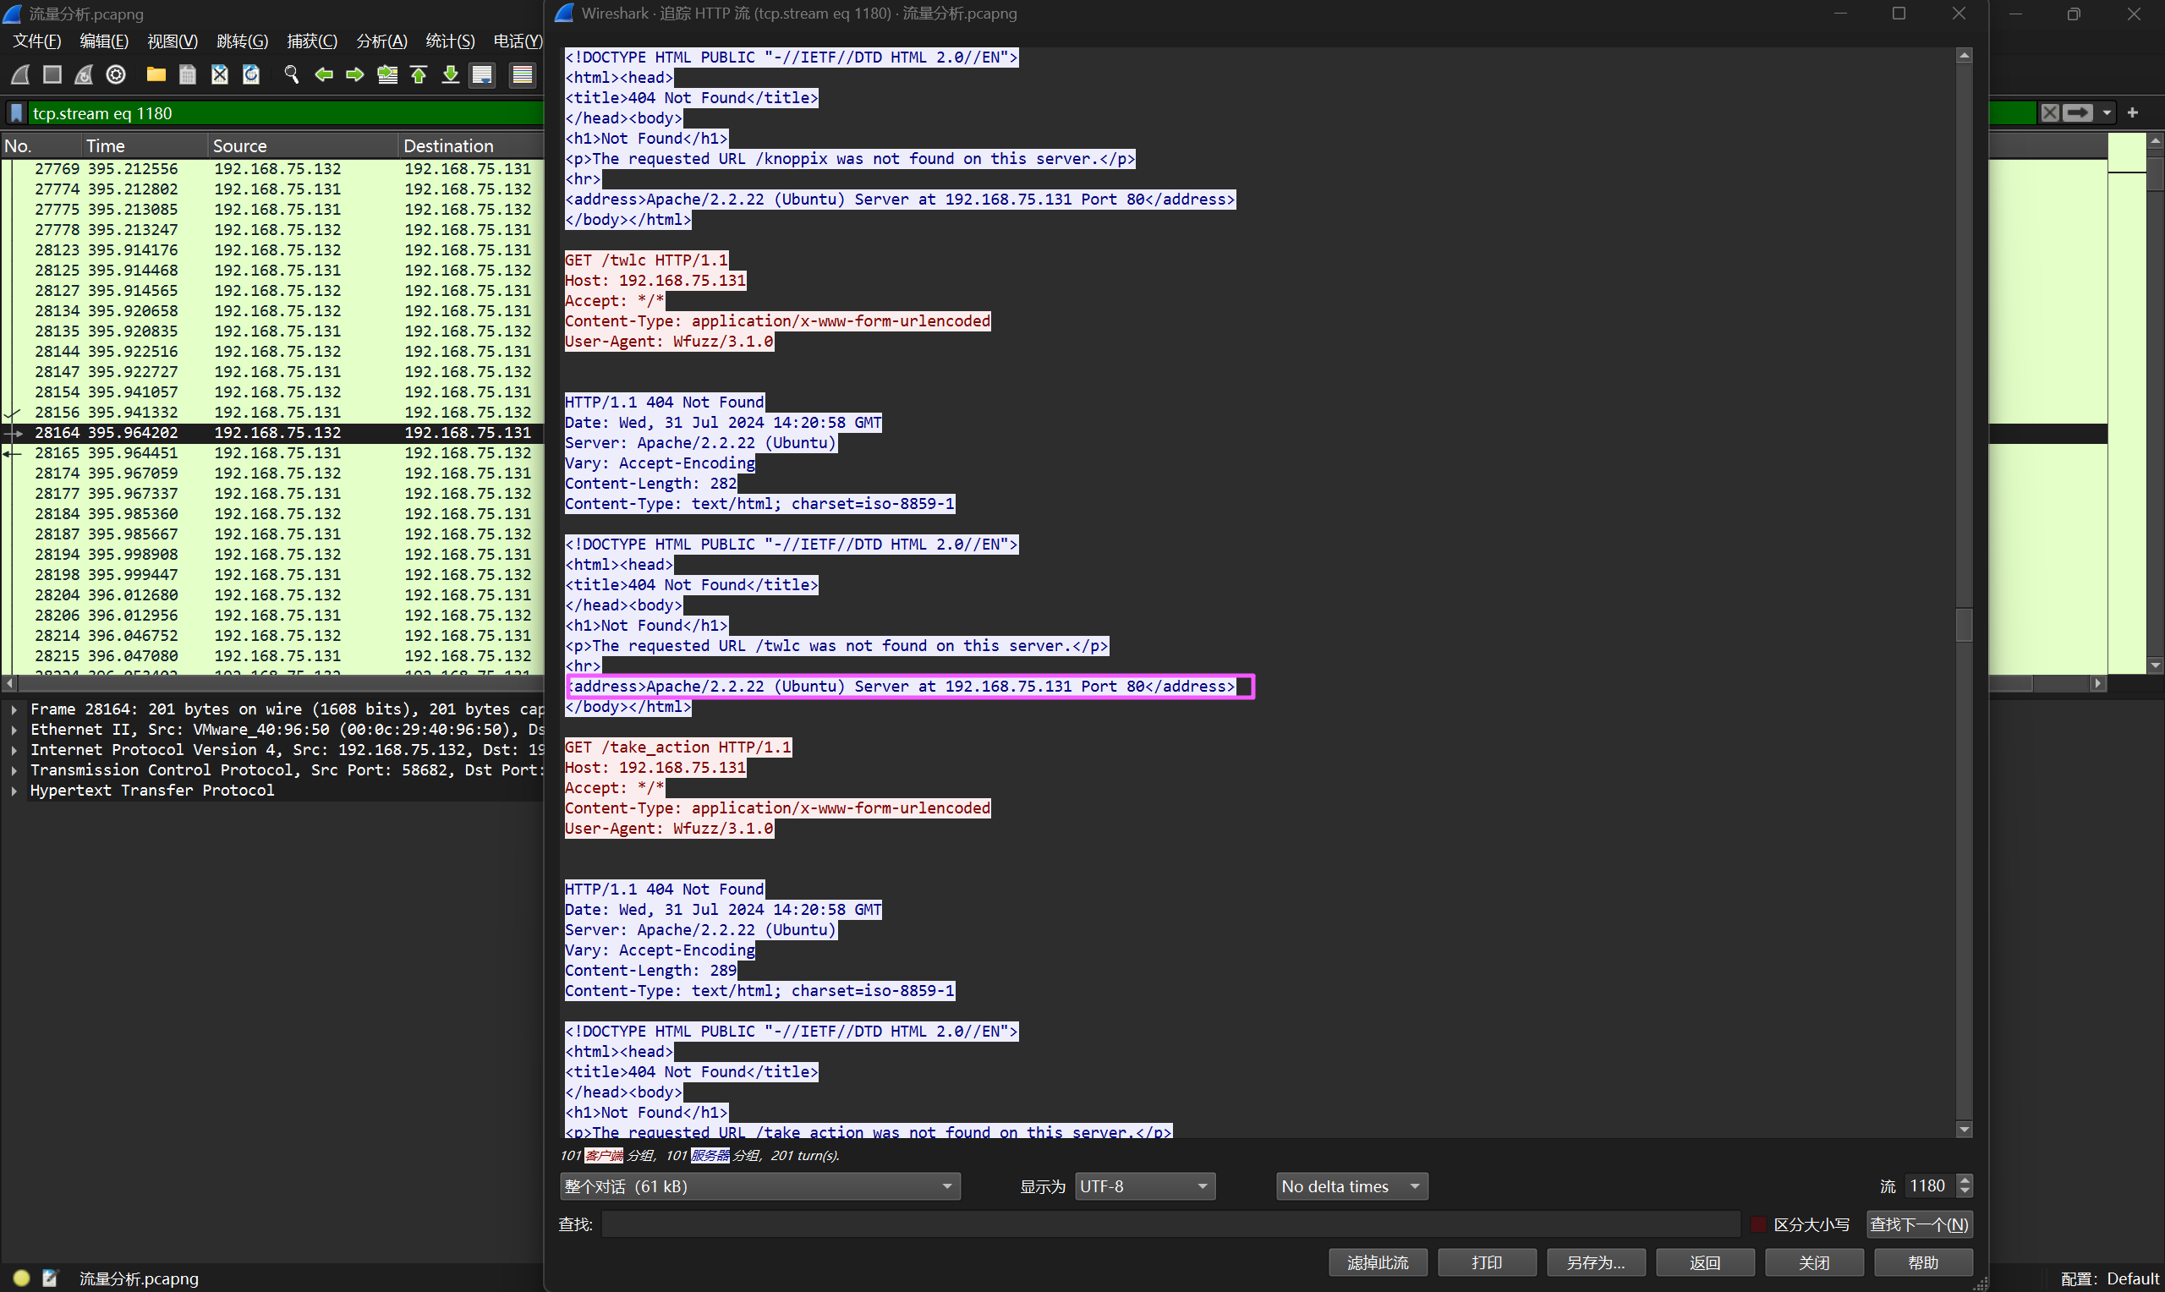Click the 另存为... button

click(1596, 1262)
